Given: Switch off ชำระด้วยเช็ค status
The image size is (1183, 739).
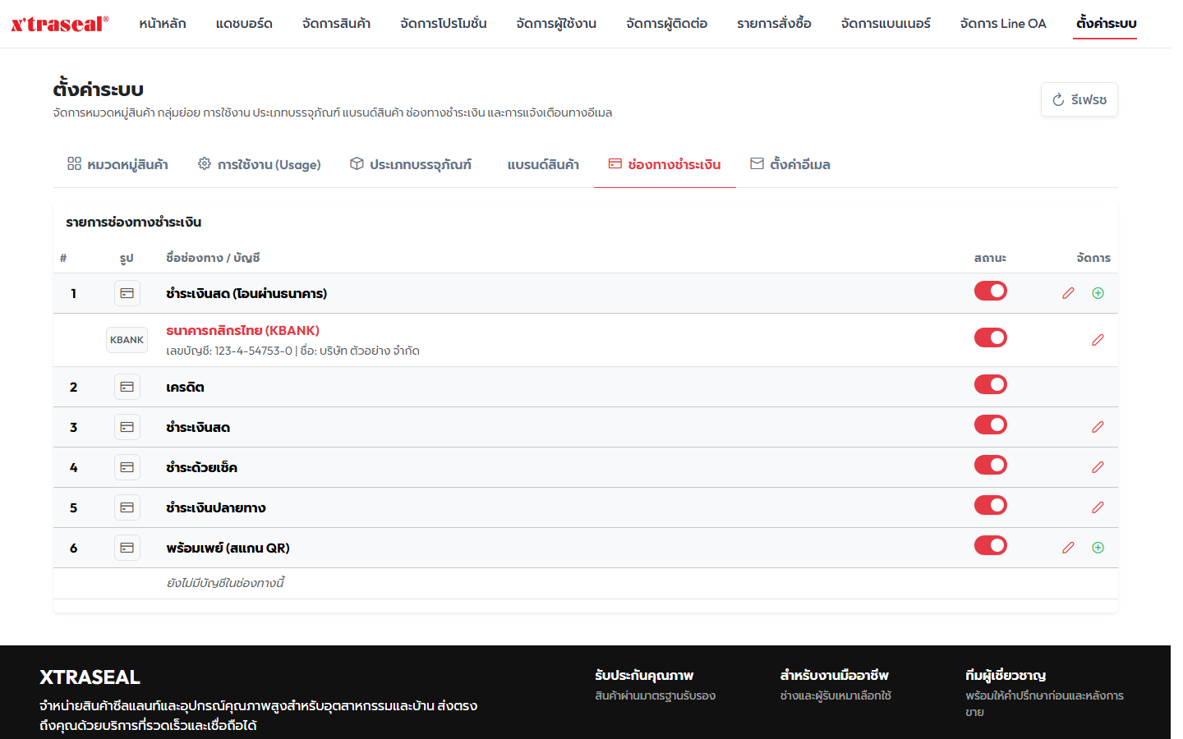Looking at the screenshot, I should click(991, 465).
